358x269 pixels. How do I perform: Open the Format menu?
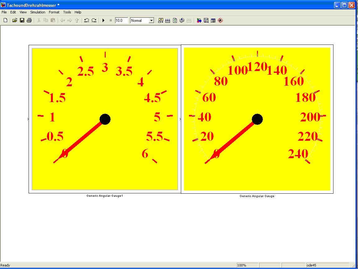(54, 12)
